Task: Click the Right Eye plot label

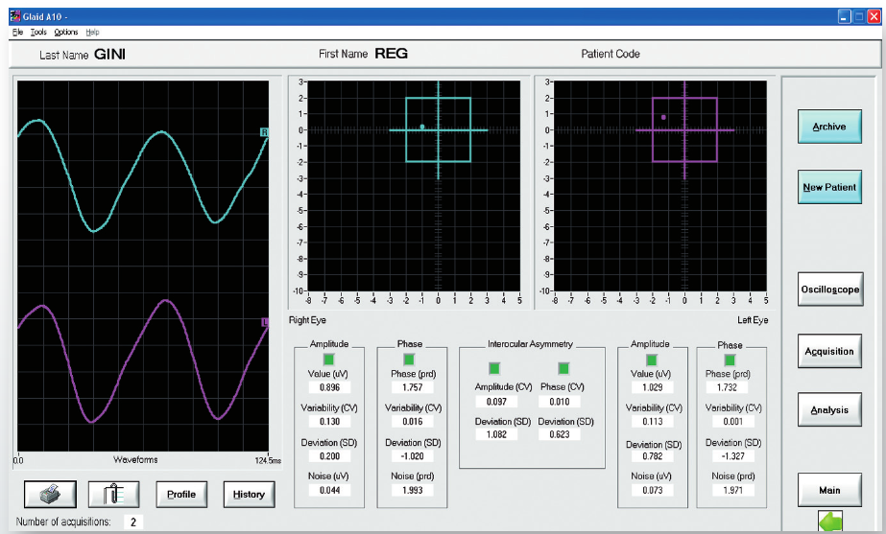Action: pyautogui.click(x=307, y=320)
